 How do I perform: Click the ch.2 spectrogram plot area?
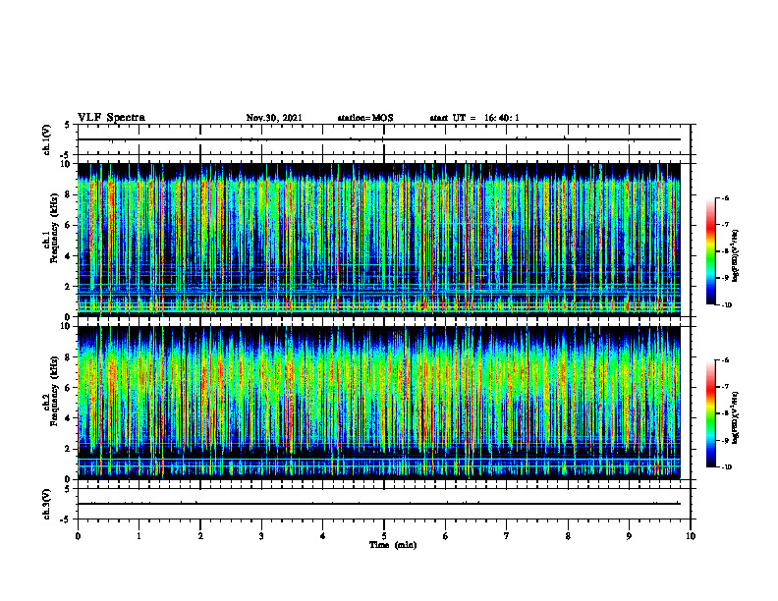pos(378,403)
